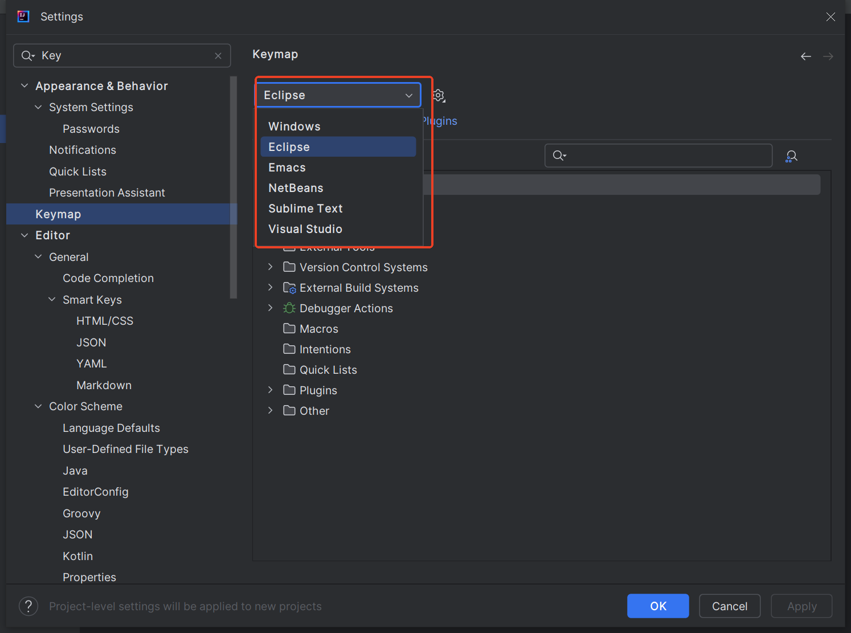Click the Cancel button

(x=730, y=606)
